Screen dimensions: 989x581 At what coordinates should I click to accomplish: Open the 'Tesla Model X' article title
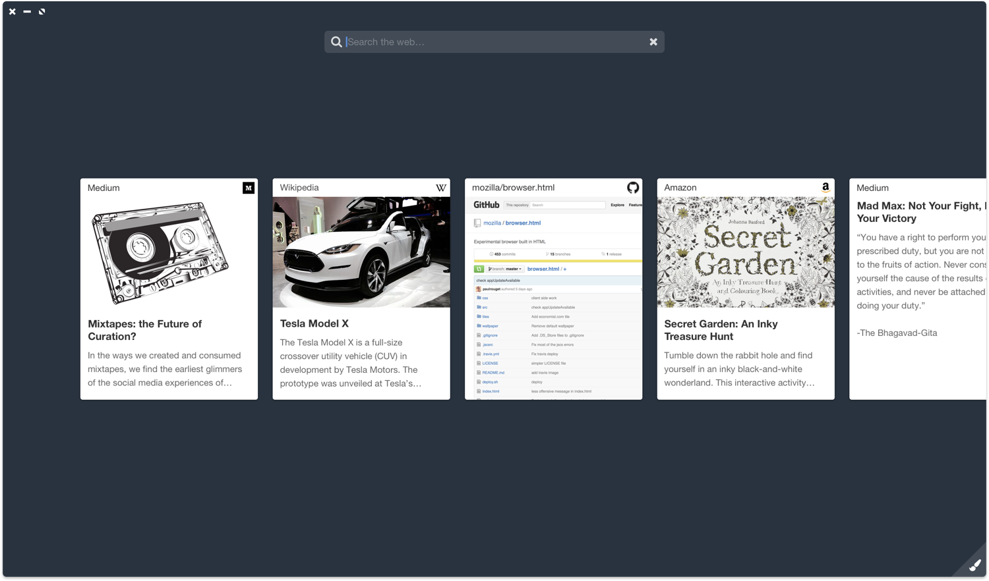315,323
